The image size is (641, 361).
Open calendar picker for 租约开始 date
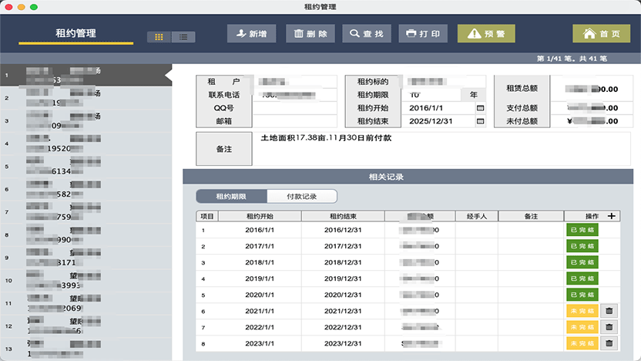click(480, 108)
